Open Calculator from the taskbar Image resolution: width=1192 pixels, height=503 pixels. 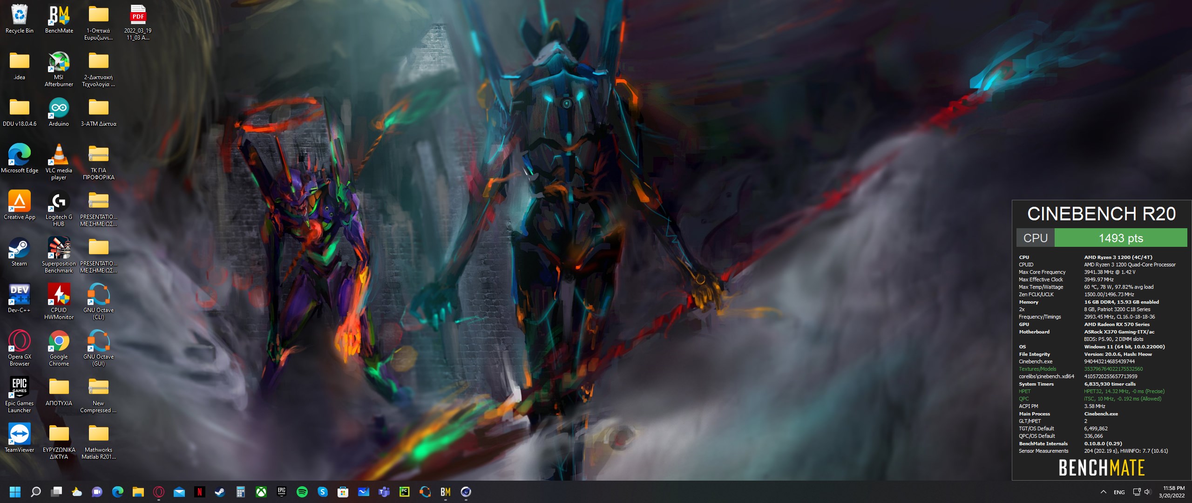click(x=241, y=492)
